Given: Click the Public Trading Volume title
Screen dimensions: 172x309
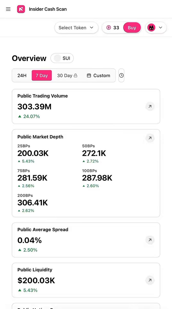Looking at the screenshot, I should pyautogui.click(x=43, y=96).
